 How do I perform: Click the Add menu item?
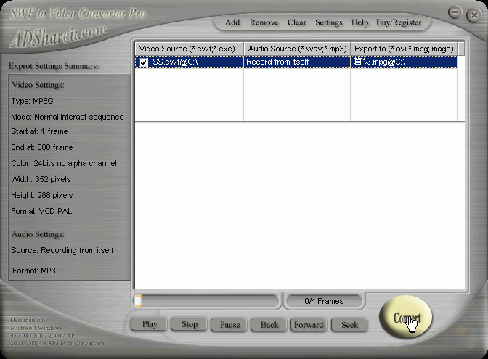click(232, 22)
